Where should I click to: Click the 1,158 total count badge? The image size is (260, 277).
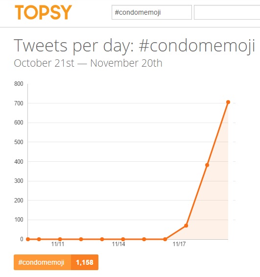pos(85,262)
